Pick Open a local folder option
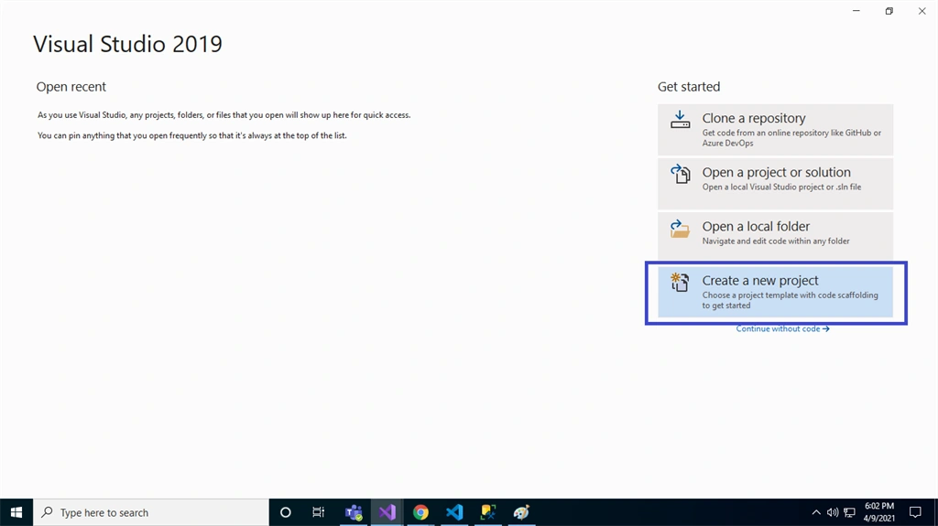Viewport: 938px width, 526px height. coord(775,235)
